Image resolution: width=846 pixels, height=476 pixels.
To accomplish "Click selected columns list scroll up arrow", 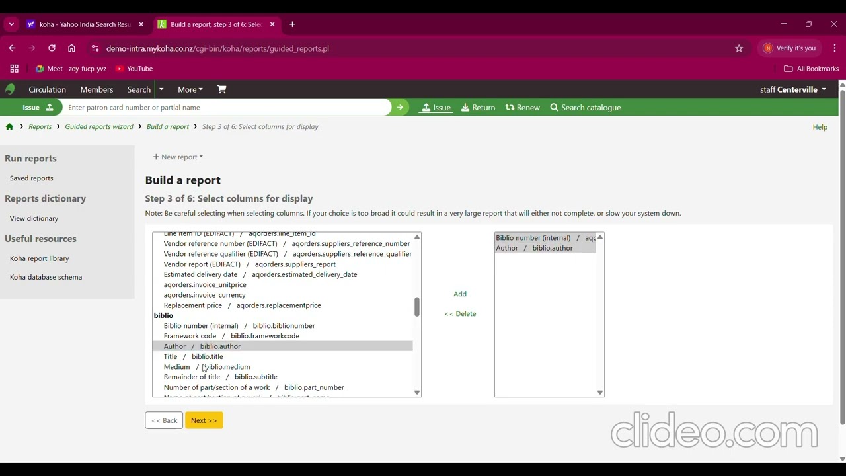I will (x=600, y=237).
